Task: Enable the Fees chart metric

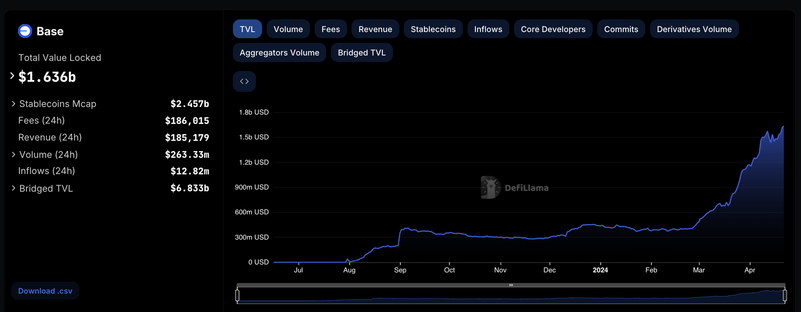Action: point(331,29)
